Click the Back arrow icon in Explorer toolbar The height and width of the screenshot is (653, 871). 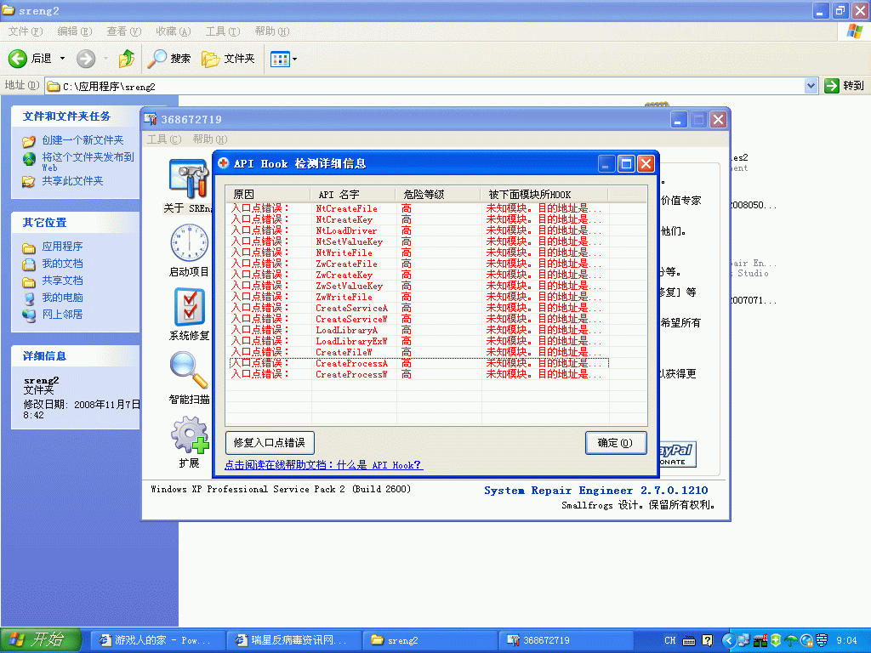[17, 59]
